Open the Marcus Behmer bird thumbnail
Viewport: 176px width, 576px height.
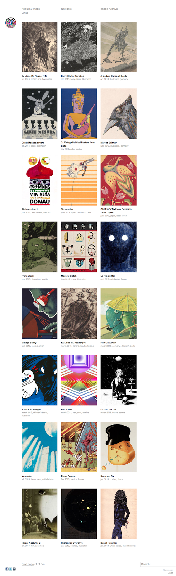click(118, 113)
